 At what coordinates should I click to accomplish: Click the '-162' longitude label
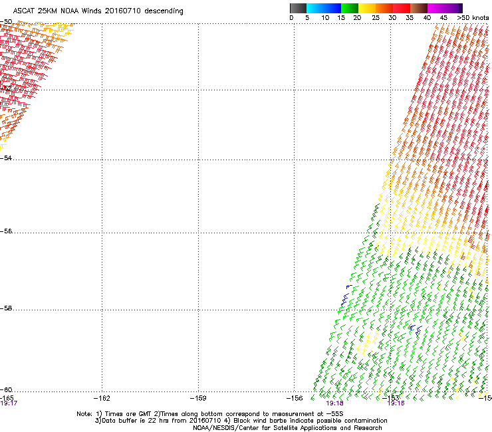click(x=102, y=398)
